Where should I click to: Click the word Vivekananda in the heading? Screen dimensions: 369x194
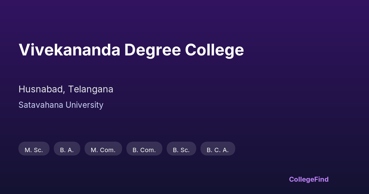tap(69, 50)
